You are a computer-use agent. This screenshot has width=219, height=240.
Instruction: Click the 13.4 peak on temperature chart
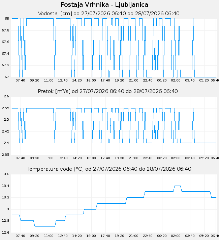pos(178,186)
